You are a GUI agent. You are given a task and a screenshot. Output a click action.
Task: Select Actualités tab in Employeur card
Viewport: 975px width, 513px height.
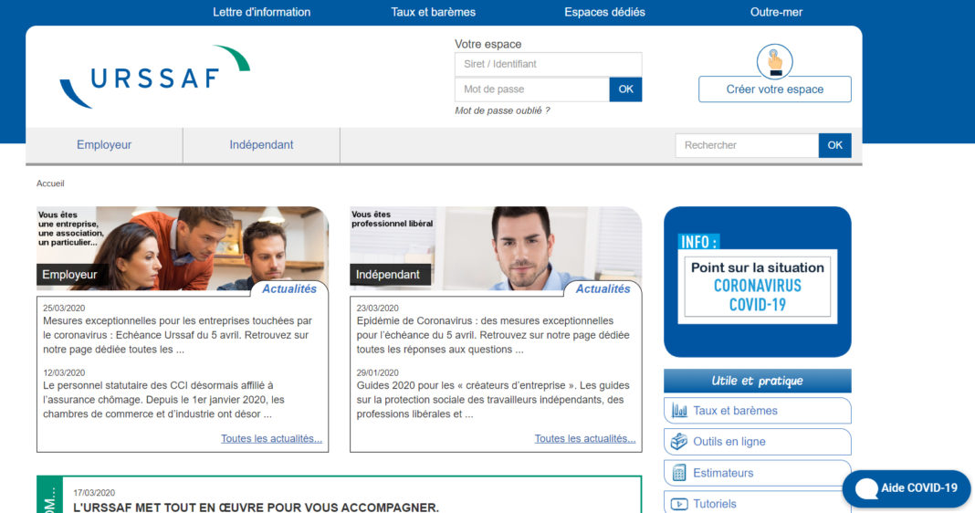[289, 289]
